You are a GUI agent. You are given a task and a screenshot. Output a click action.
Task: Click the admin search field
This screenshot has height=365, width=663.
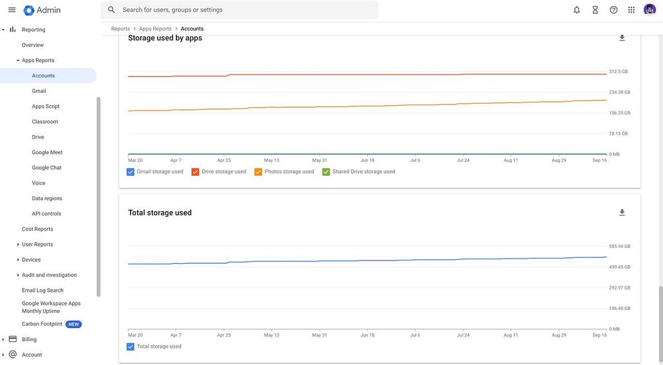point(245,10)
